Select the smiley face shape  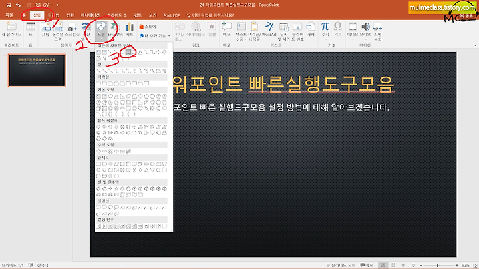click(134, 108)
